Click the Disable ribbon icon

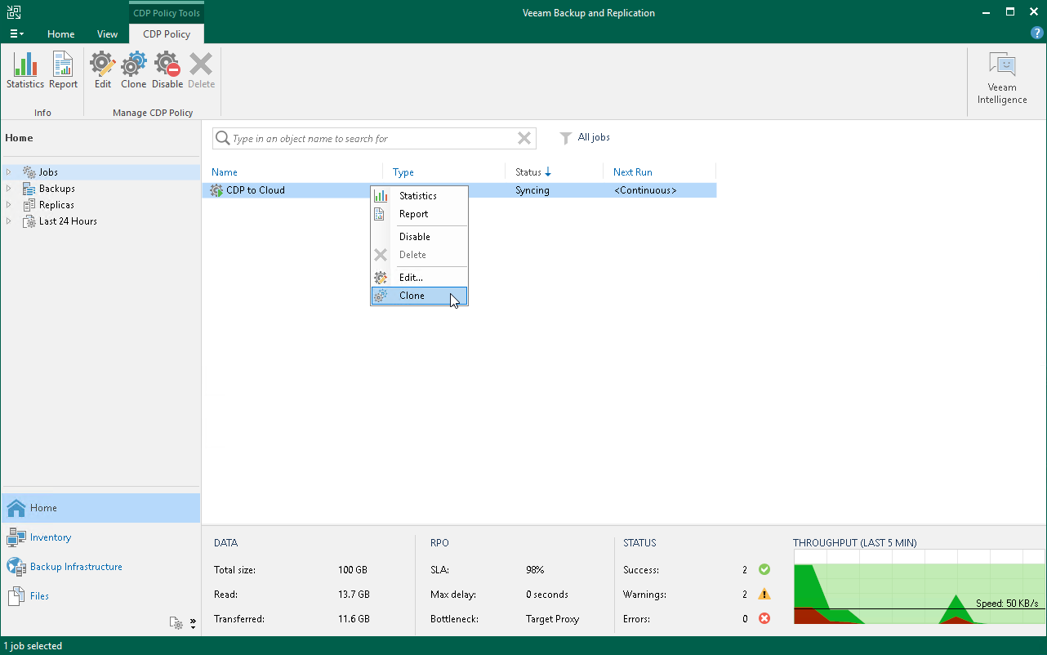[167, 71]
